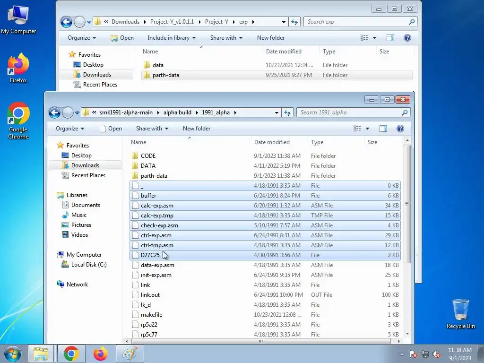Click the scroll down arrow in file list
The width and height of the screenshot is (484, 363).
407,334
